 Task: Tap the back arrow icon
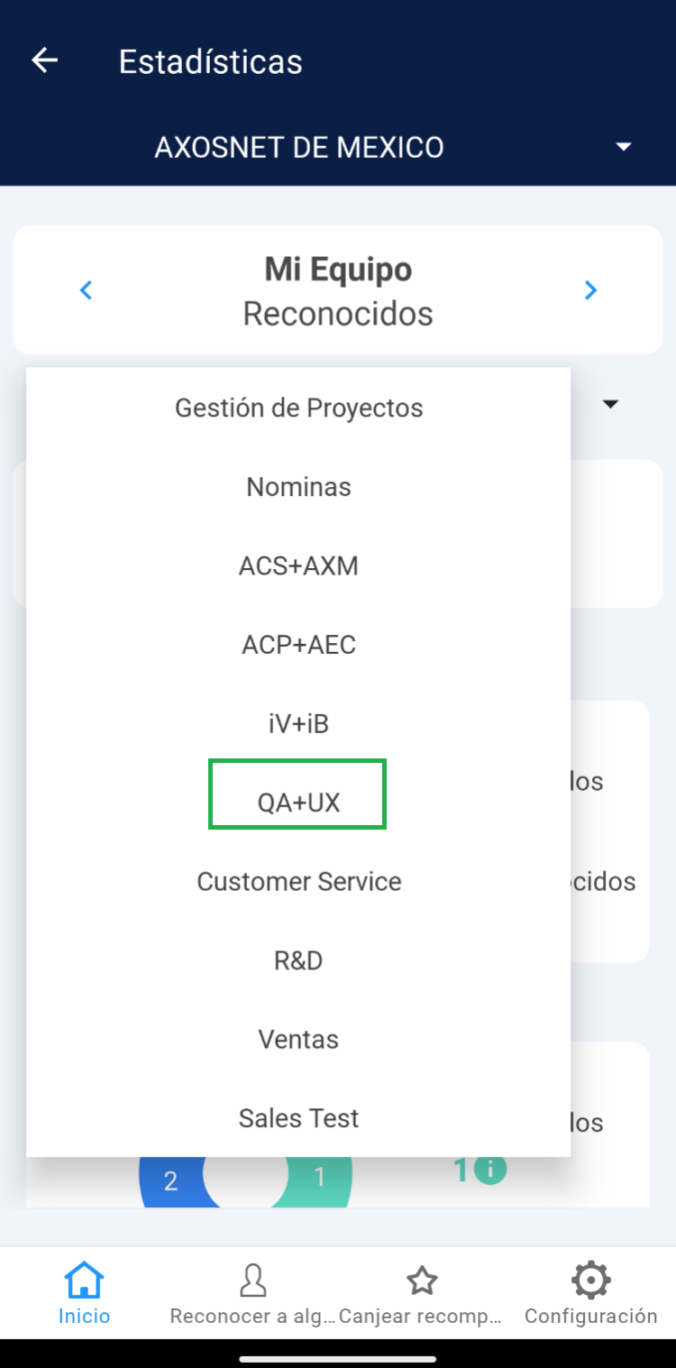[44, 60]
